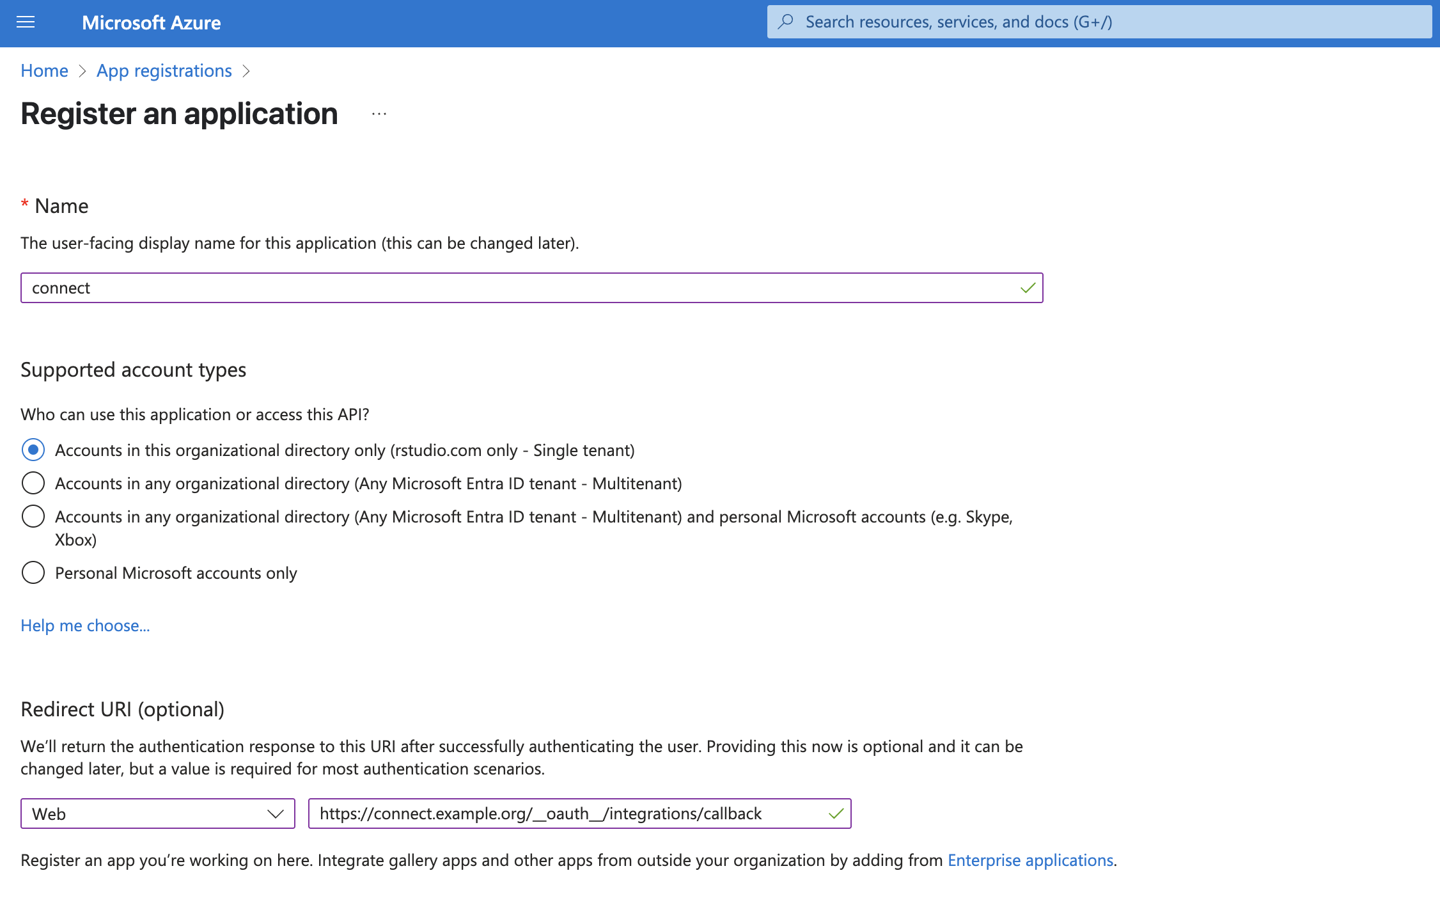
Task: Click the Redirect URI (optional) heading
Action: (122, 709)
